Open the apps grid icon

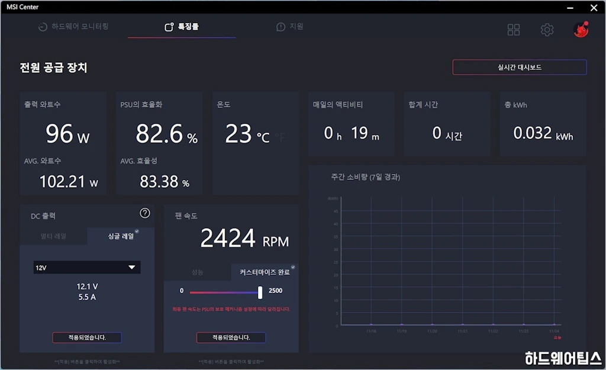tap(513, 30)
